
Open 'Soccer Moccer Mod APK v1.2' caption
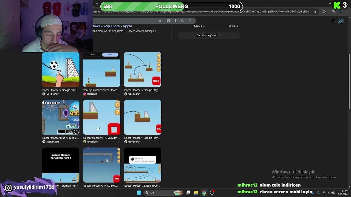(60, 138)
